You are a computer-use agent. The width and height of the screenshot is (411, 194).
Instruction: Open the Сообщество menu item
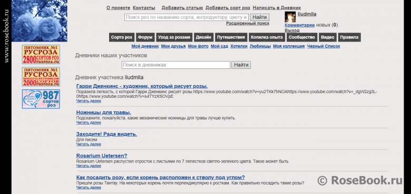coord(302,37)
